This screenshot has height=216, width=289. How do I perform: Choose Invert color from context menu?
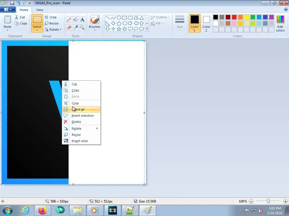pos(81,141)
